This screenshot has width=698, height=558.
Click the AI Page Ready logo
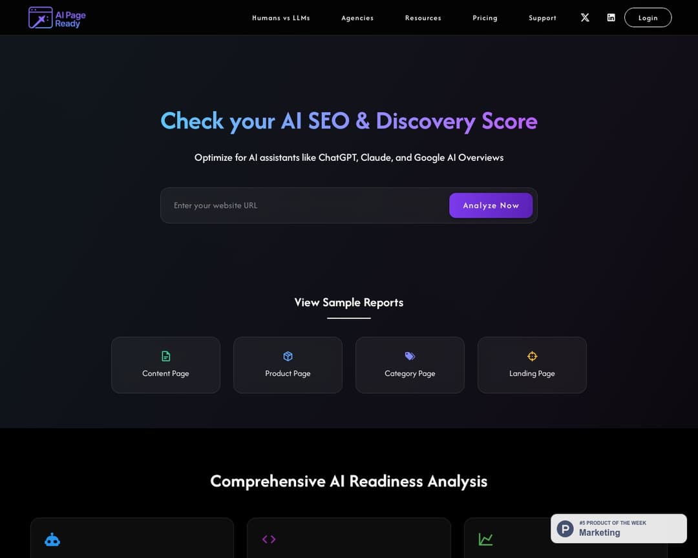(x=57, y=17)
